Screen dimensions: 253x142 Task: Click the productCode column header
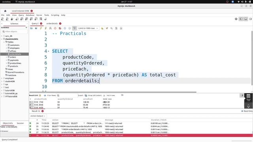coord(40,99)
